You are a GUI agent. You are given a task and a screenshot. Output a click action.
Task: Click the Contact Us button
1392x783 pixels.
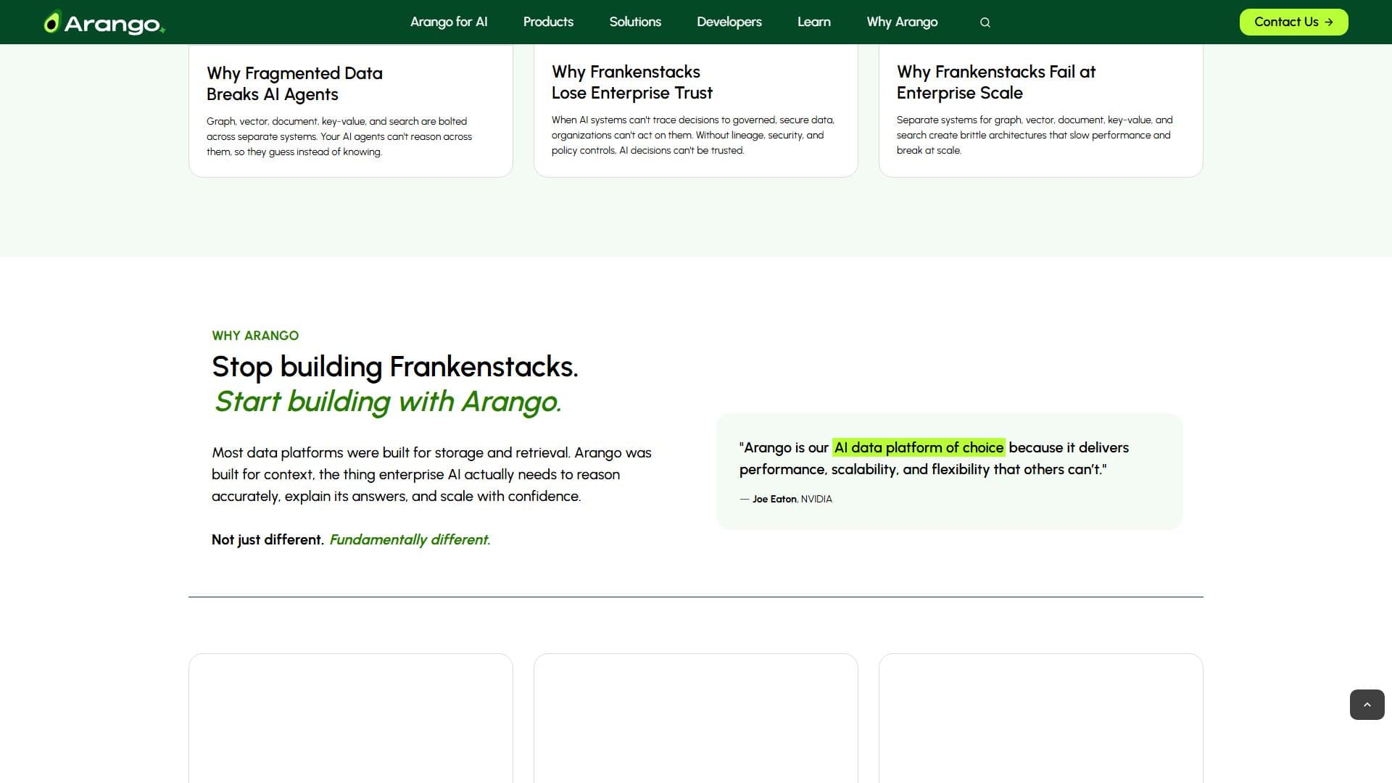click(1293, 22)
